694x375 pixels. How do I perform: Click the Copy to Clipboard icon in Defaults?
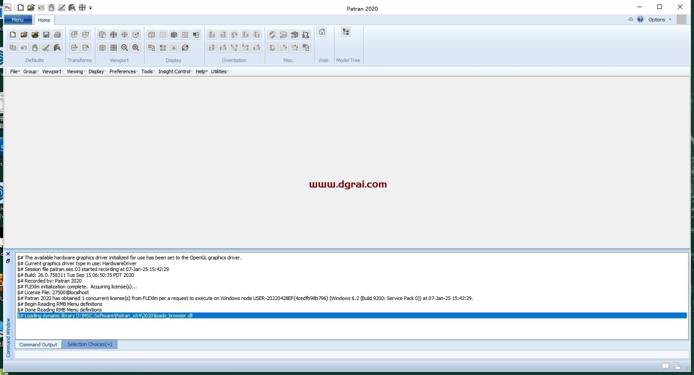point(13,47)
